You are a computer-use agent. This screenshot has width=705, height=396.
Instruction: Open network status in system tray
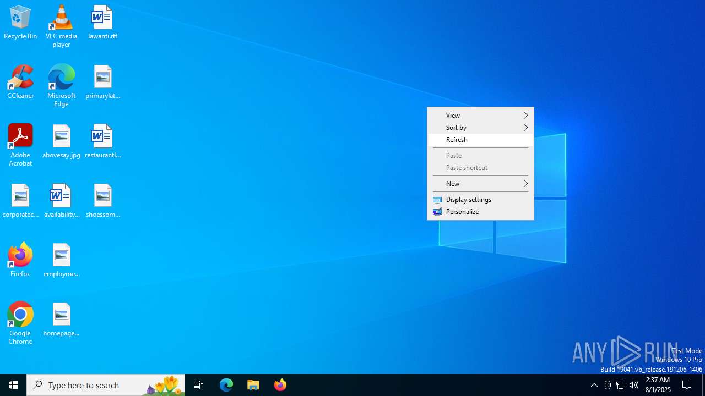(x=621, y=385)
